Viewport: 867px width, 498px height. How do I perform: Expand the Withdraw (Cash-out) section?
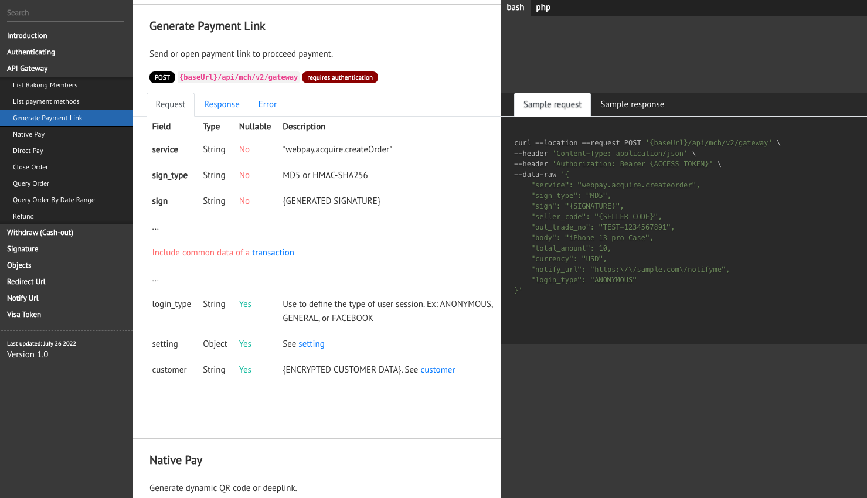[x=40, y=233]
